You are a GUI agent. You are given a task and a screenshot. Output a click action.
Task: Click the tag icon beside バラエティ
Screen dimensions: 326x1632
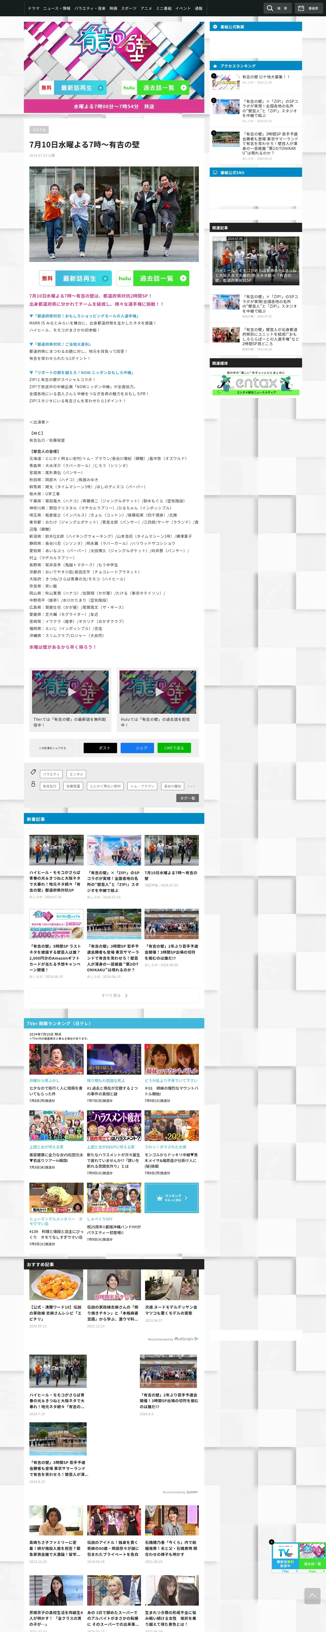coord(33,772)
